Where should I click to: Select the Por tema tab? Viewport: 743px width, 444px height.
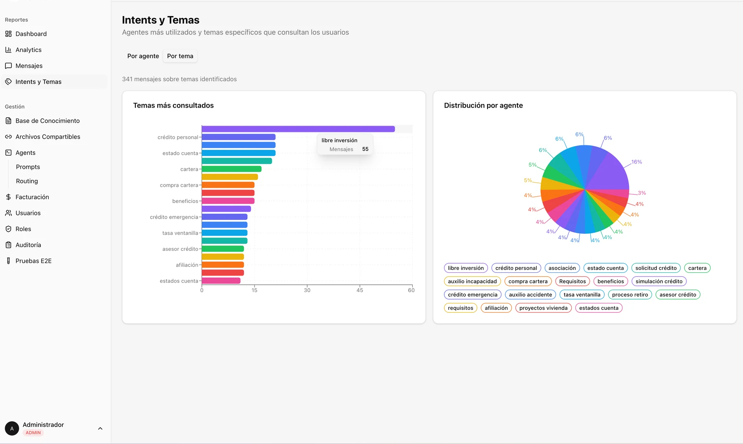click(180, 56)
